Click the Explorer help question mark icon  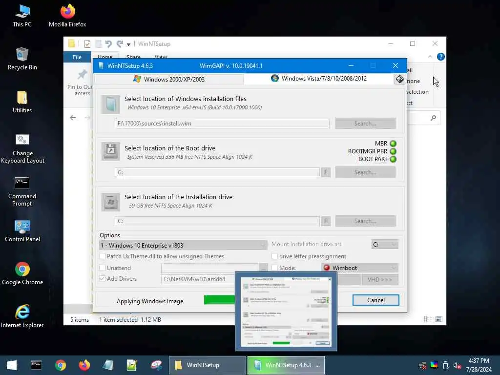point(441,57)
